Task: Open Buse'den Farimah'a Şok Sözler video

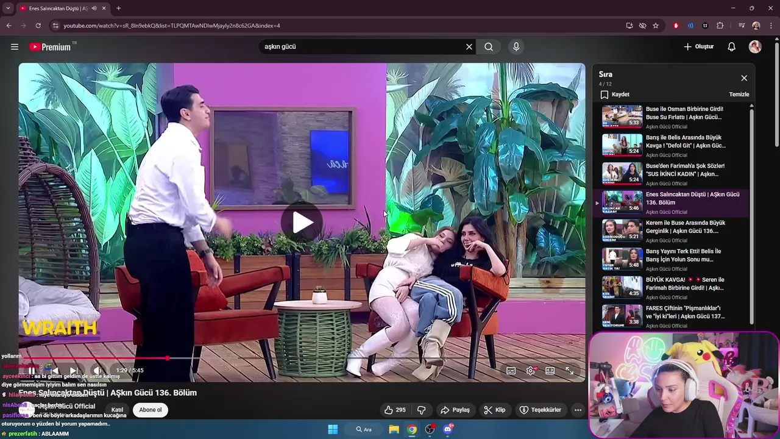Action: tap(672, 174)
